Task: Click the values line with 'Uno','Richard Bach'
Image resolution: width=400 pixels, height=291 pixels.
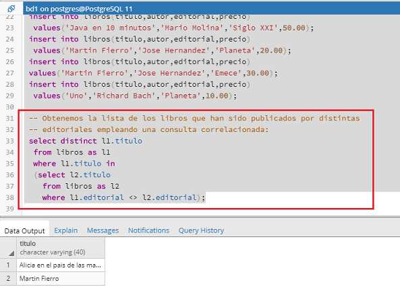Action: click(x=135, y=96)
